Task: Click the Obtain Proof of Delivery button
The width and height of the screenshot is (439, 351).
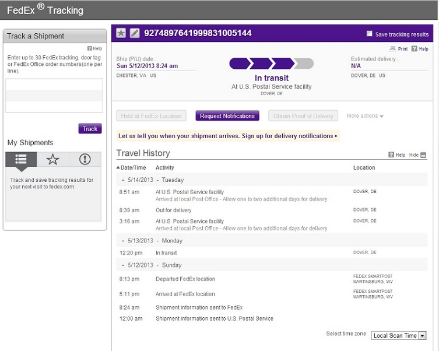Action: point(303,116)
